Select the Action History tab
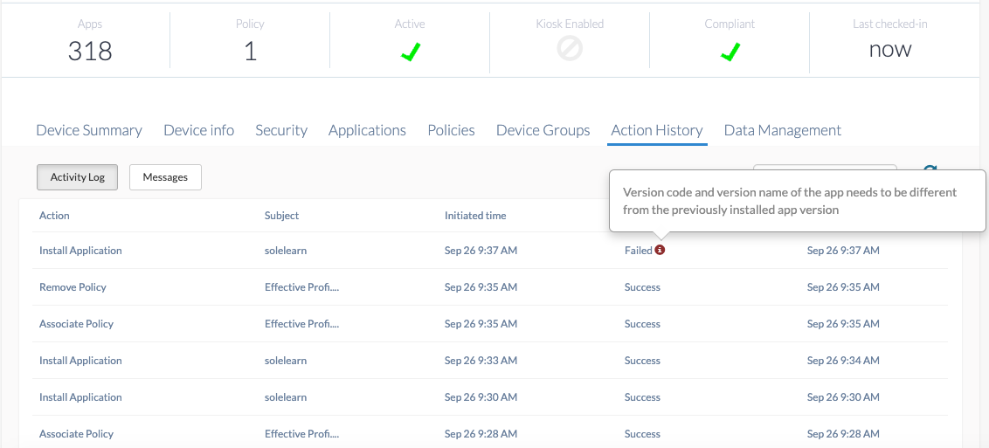Image resolution: width=989 pixels, height=448 pixels. [657, 130]
